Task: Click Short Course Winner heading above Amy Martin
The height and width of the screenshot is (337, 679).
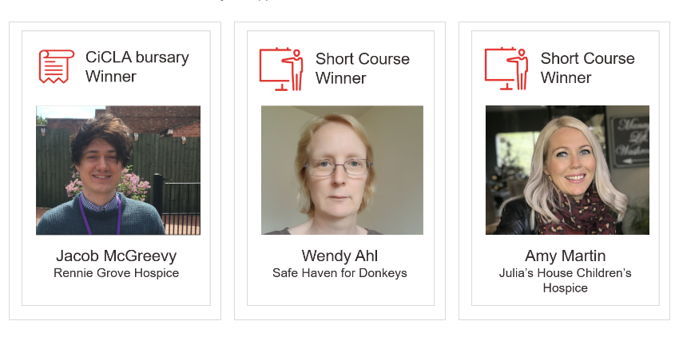Action: coord(587,68)
